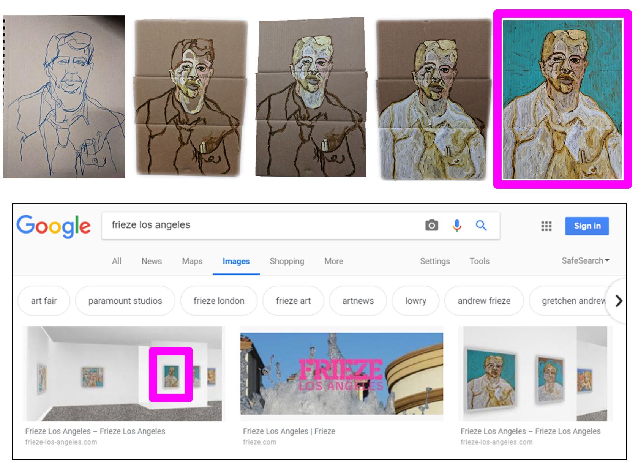Show more suggestion chips with arrow
Screen dimensions: 638x475
[619, 301]
